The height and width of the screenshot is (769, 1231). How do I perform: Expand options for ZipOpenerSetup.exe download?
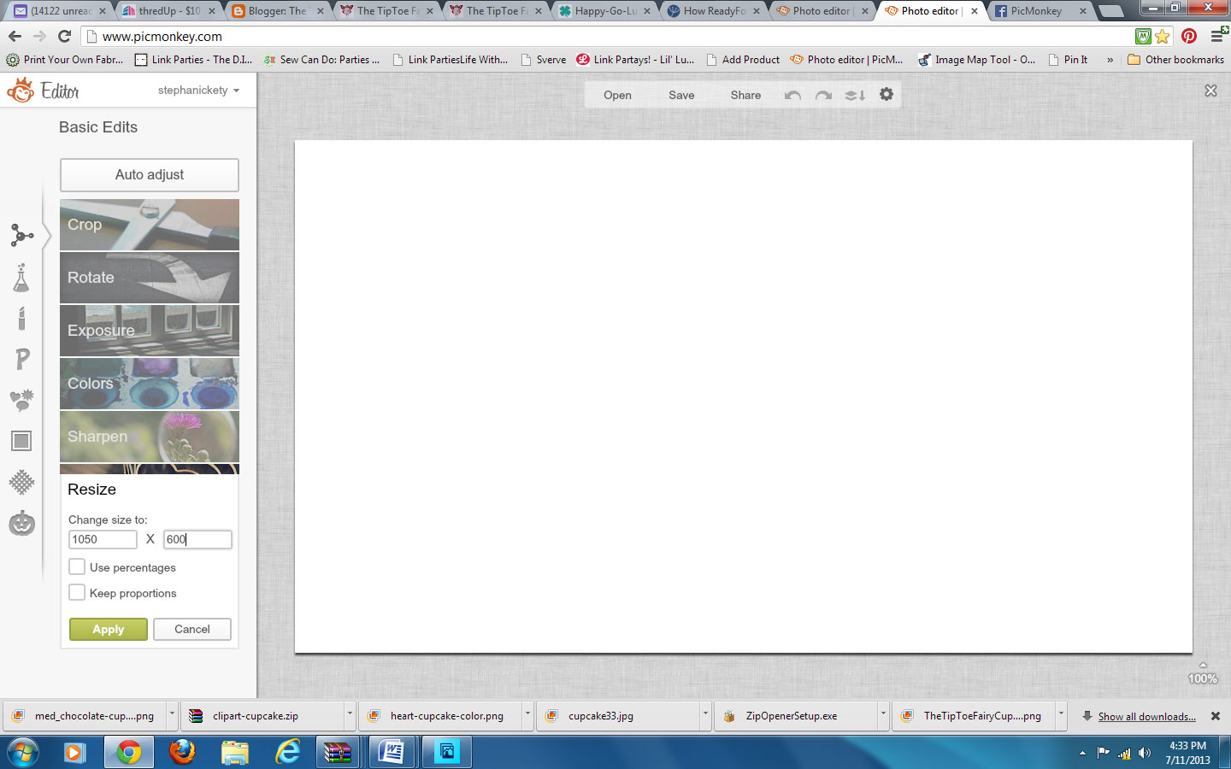pyautogui.click(x=883, y=715)
